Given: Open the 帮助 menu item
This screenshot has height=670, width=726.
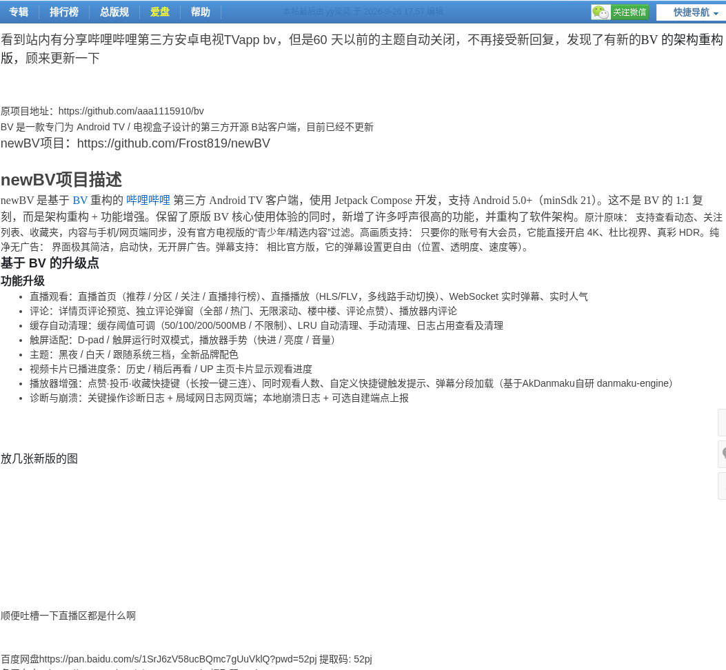Looking at the screenshot, I should (201, 12).
